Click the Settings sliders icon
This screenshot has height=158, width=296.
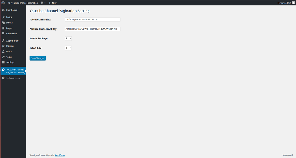(3, 62)
